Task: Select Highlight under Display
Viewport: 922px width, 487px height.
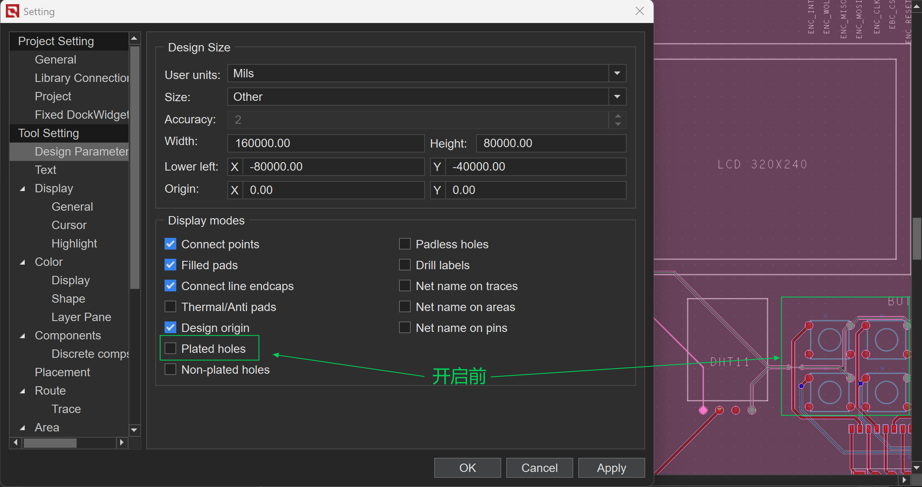Action: point(74,243)
